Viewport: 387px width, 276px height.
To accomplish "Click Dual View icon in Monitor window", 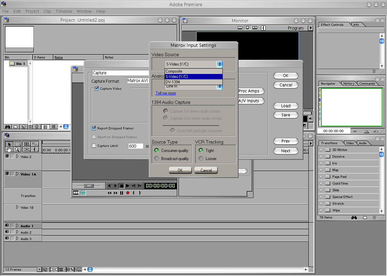I will click(x=240, y=28).
